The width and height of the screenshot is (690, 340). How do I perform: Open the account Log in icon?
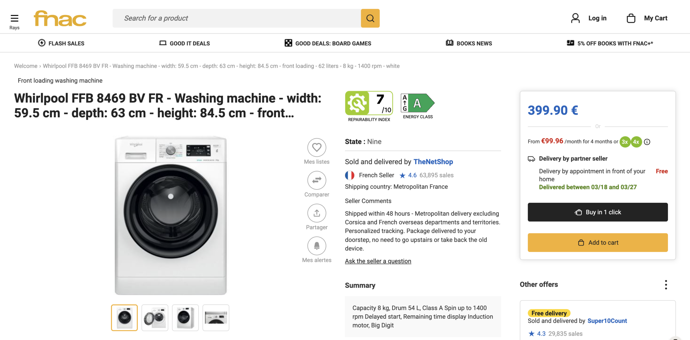(575, 18)
